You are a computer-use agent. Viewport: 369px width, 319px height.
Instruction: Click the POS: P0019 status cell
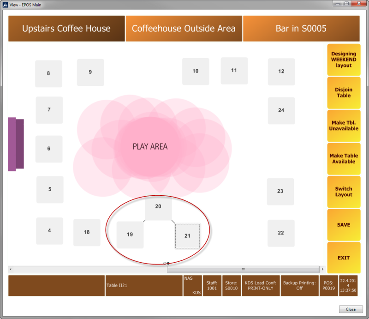click(x=329, y=286)
